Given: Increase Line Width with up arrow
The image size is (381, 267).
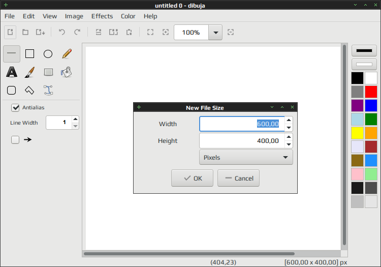Looking at the screenshot, I should [75, 119].
